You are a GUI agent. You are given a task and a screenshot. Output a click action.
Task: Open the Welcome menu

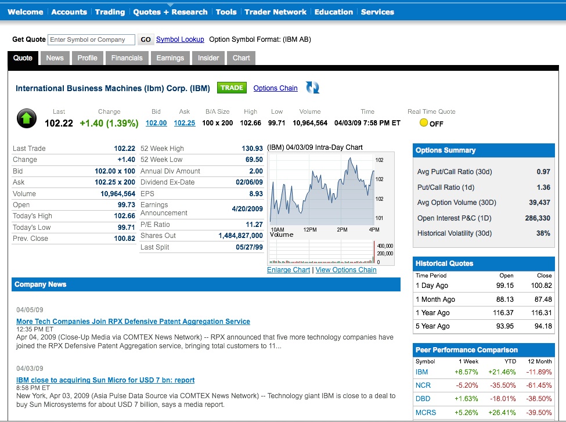click(26, 12)
